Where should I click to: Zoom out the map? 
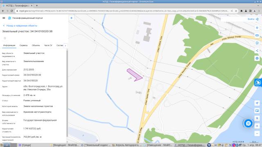point(257,134)
